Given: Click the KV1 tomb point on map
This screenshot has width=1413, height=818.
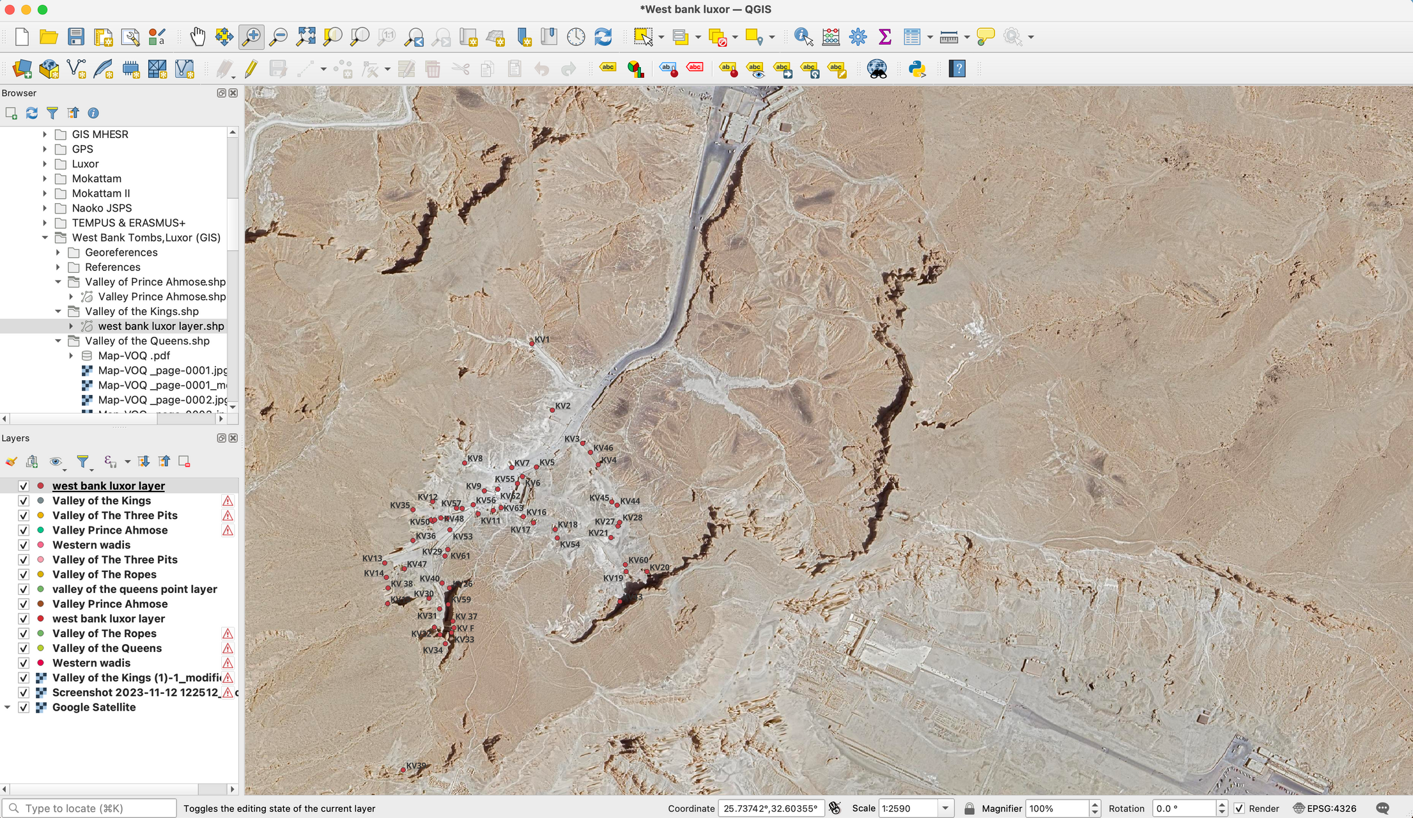Looking at the screenshot, I should pos(532,343).
